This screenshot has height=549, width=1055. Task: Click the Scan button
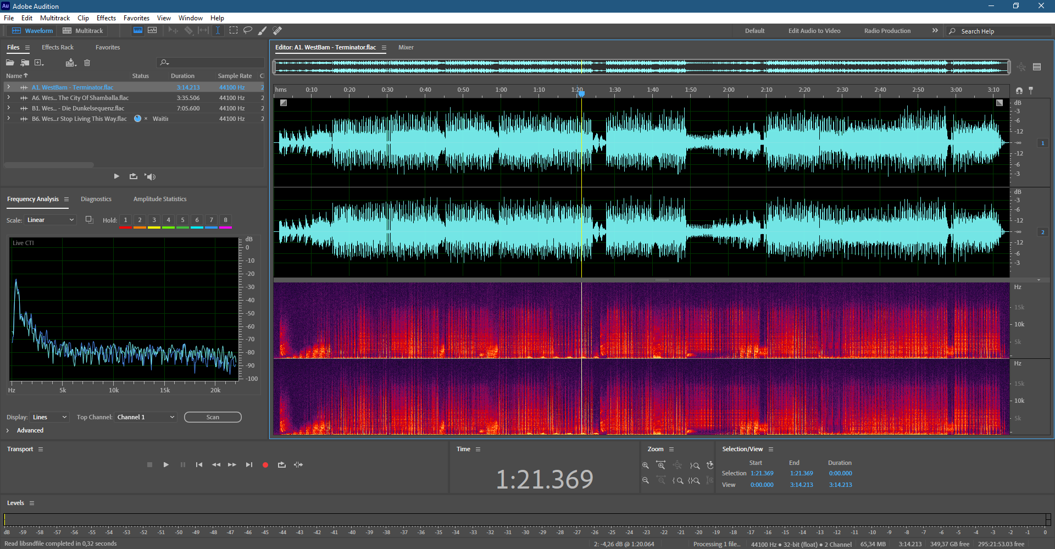pos(213,417)
